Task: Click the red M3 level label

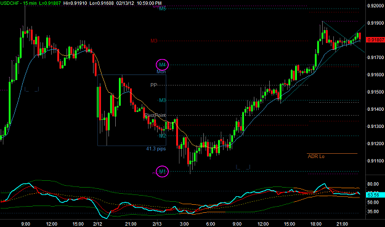Action: tap(154, 41)
